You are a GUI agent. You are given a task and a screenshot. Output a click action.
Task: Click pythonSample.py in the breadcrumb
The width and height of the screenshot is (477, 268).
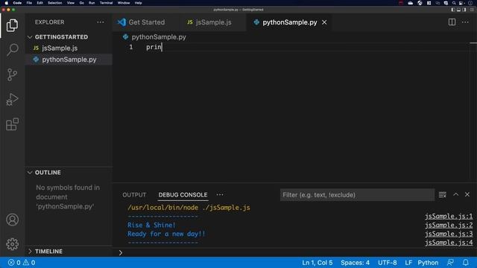[159, 37]
